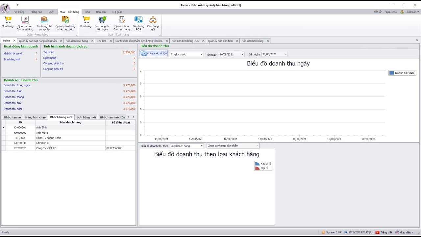This screenshot has height=237, width=421.
Task: Click the phone number 0912786887 cell
Action: tap(120, 148)
